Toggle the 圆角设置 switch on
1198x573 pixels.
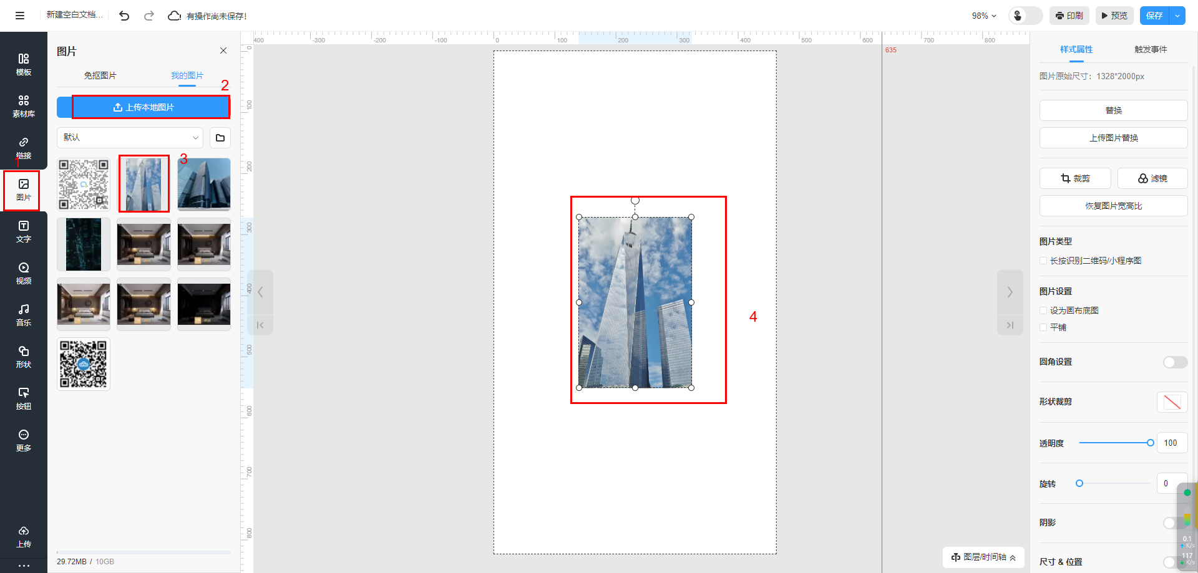coord(1174,362)
